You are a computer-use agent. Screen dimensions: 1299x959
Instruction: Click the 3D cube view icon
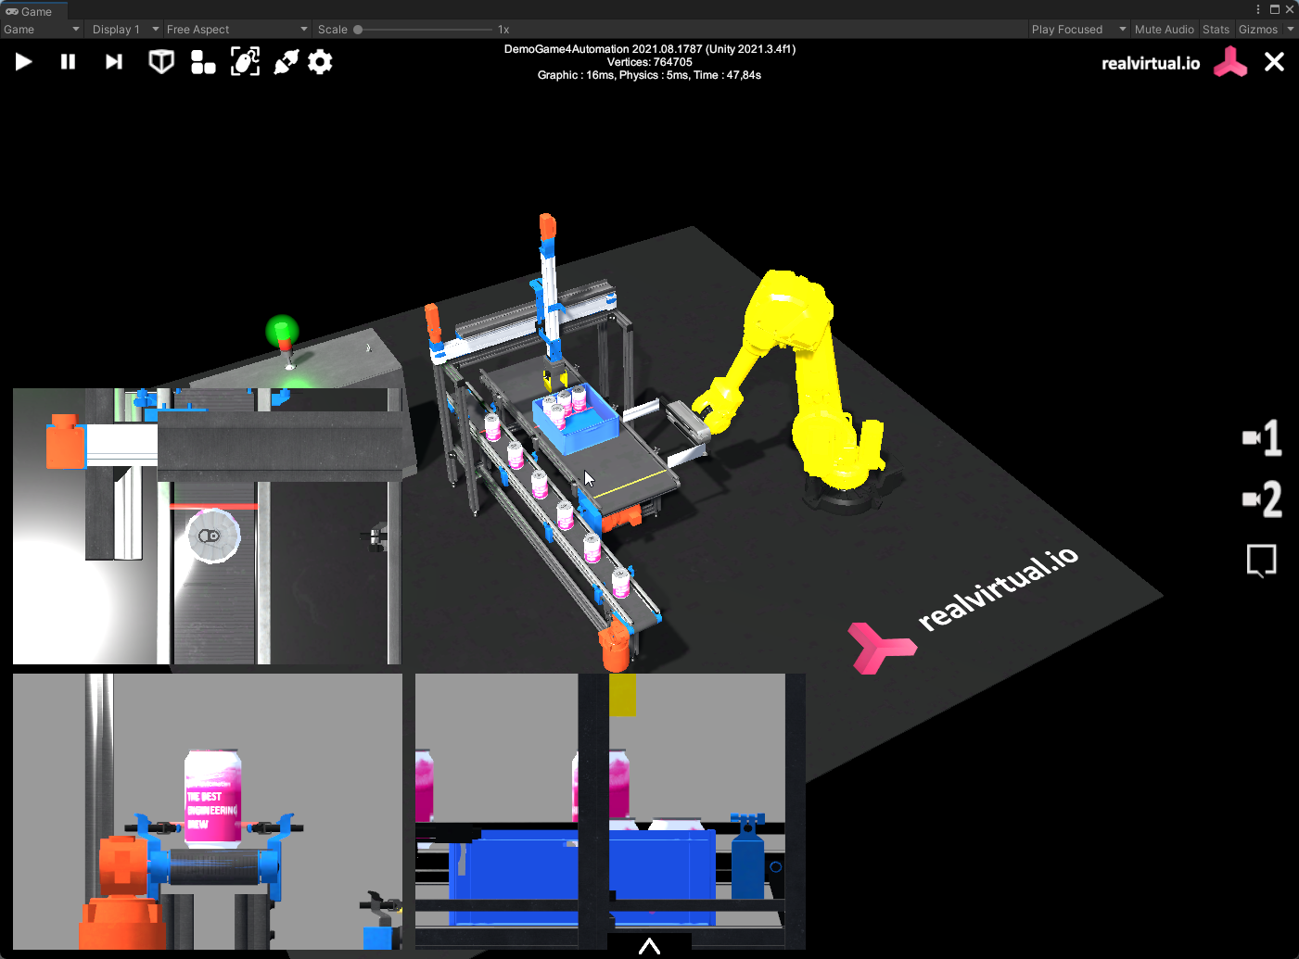pos(161,62)
